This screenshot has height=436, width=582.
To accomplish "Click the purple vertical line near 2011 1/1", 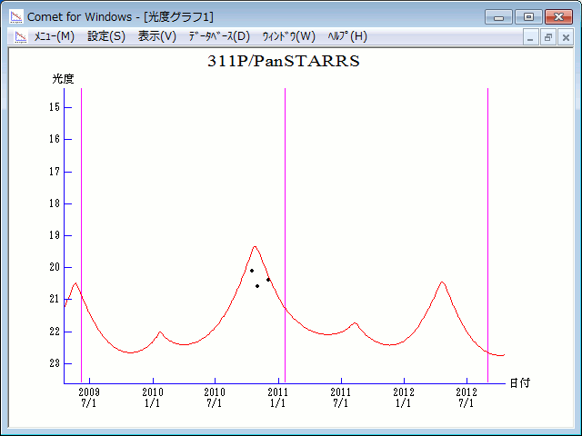I will tap(286, 227).
